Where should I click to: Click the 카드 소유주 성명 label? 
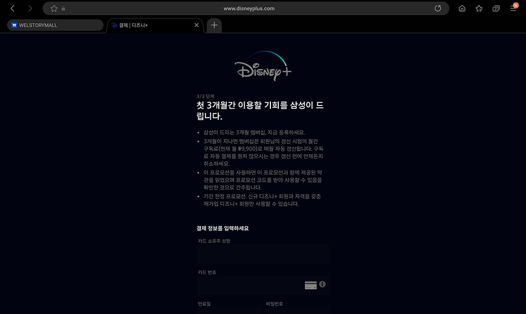coord(214,241)
